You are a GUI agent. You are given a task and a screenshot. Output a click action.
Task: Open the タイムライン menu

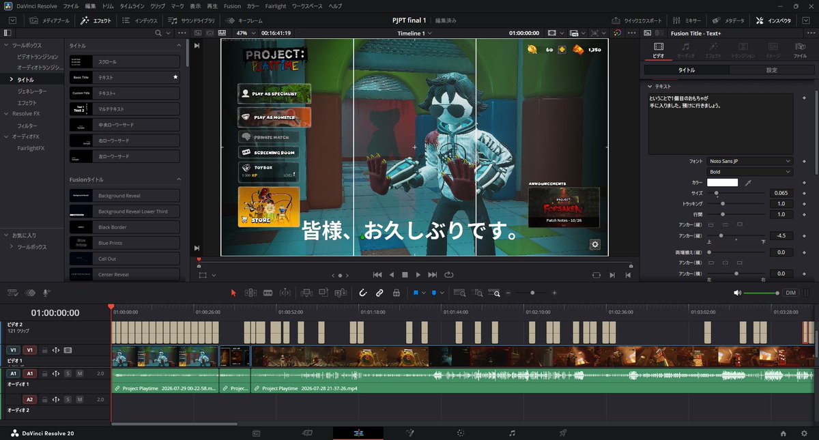[132, 5]
